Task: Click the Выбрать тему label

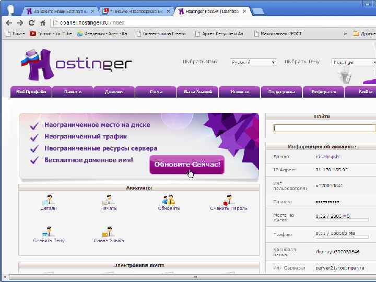Action: pyautogui.click(x=302, y=62)
